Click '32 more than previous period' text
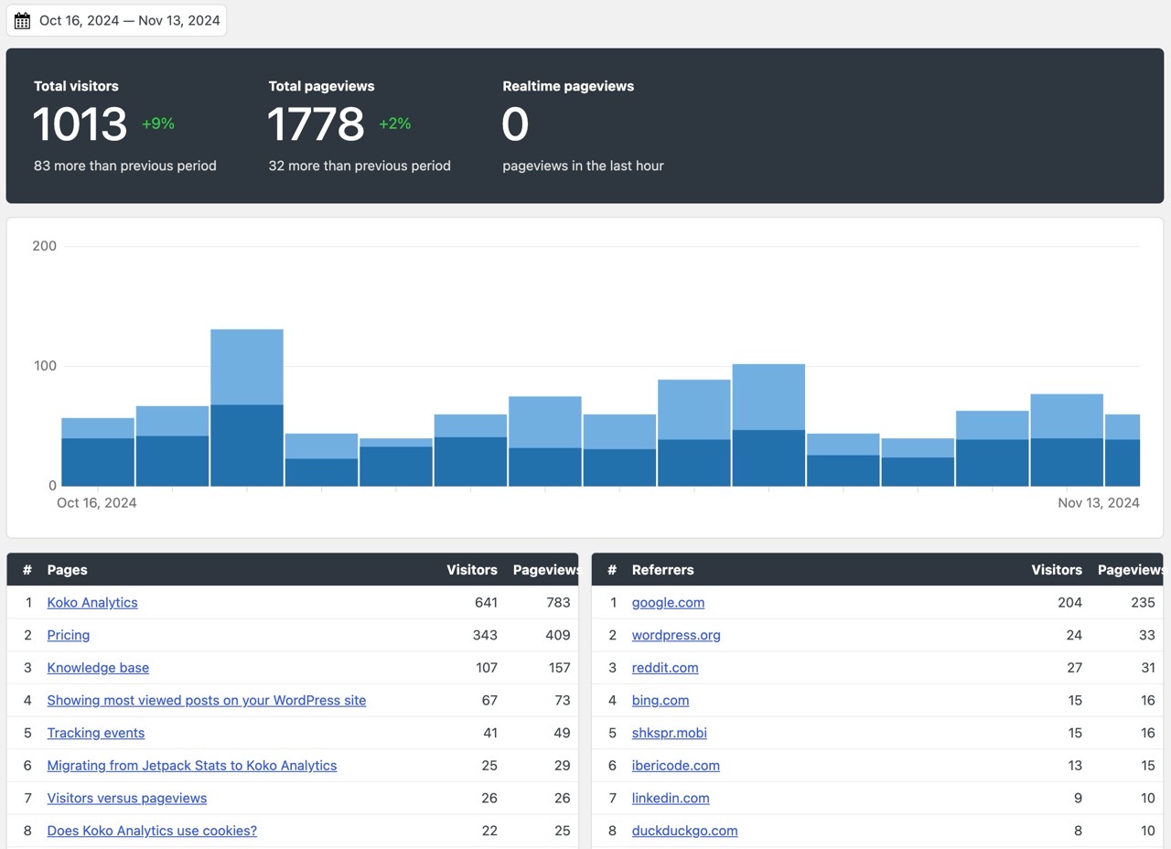The height and width of the screenshot is (849, 1171). (360, 166)
